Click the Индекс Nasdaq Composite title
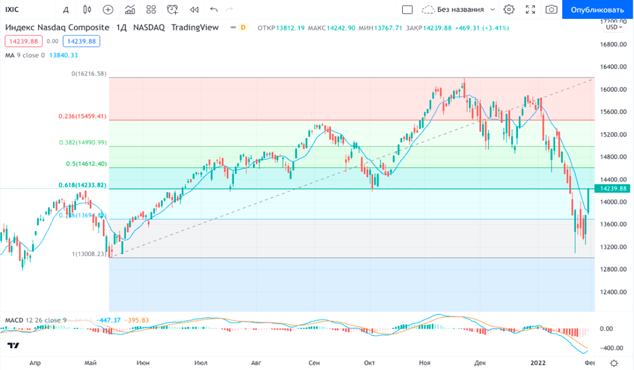The image size is (634, 370). click(57, 27)
